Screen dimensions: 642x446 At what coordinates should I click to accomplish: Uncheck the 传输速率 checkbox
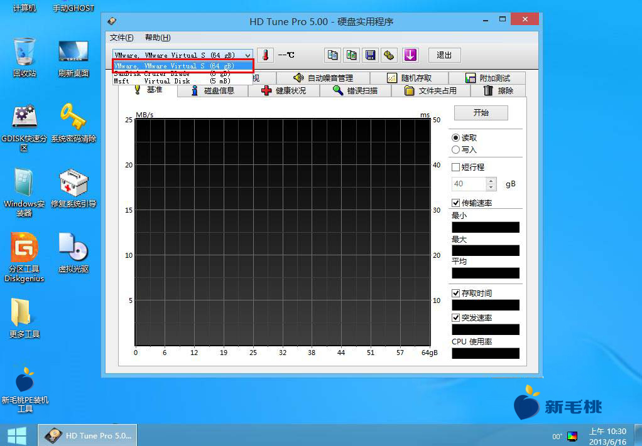(455, 203)
